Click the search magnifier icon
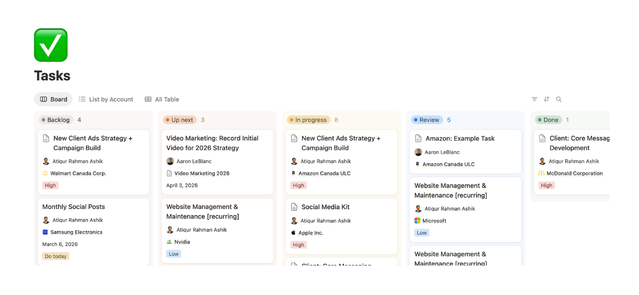 click(559, 99)
